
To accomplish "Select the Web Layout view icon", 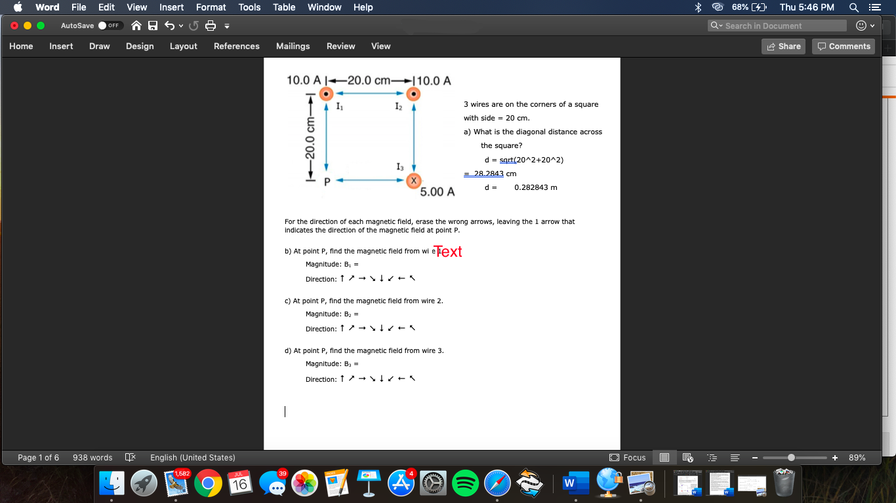I will 687,457.
